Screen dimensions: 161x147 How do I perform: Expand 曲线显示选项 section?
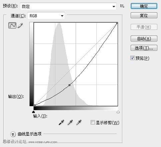click(13, 134)
